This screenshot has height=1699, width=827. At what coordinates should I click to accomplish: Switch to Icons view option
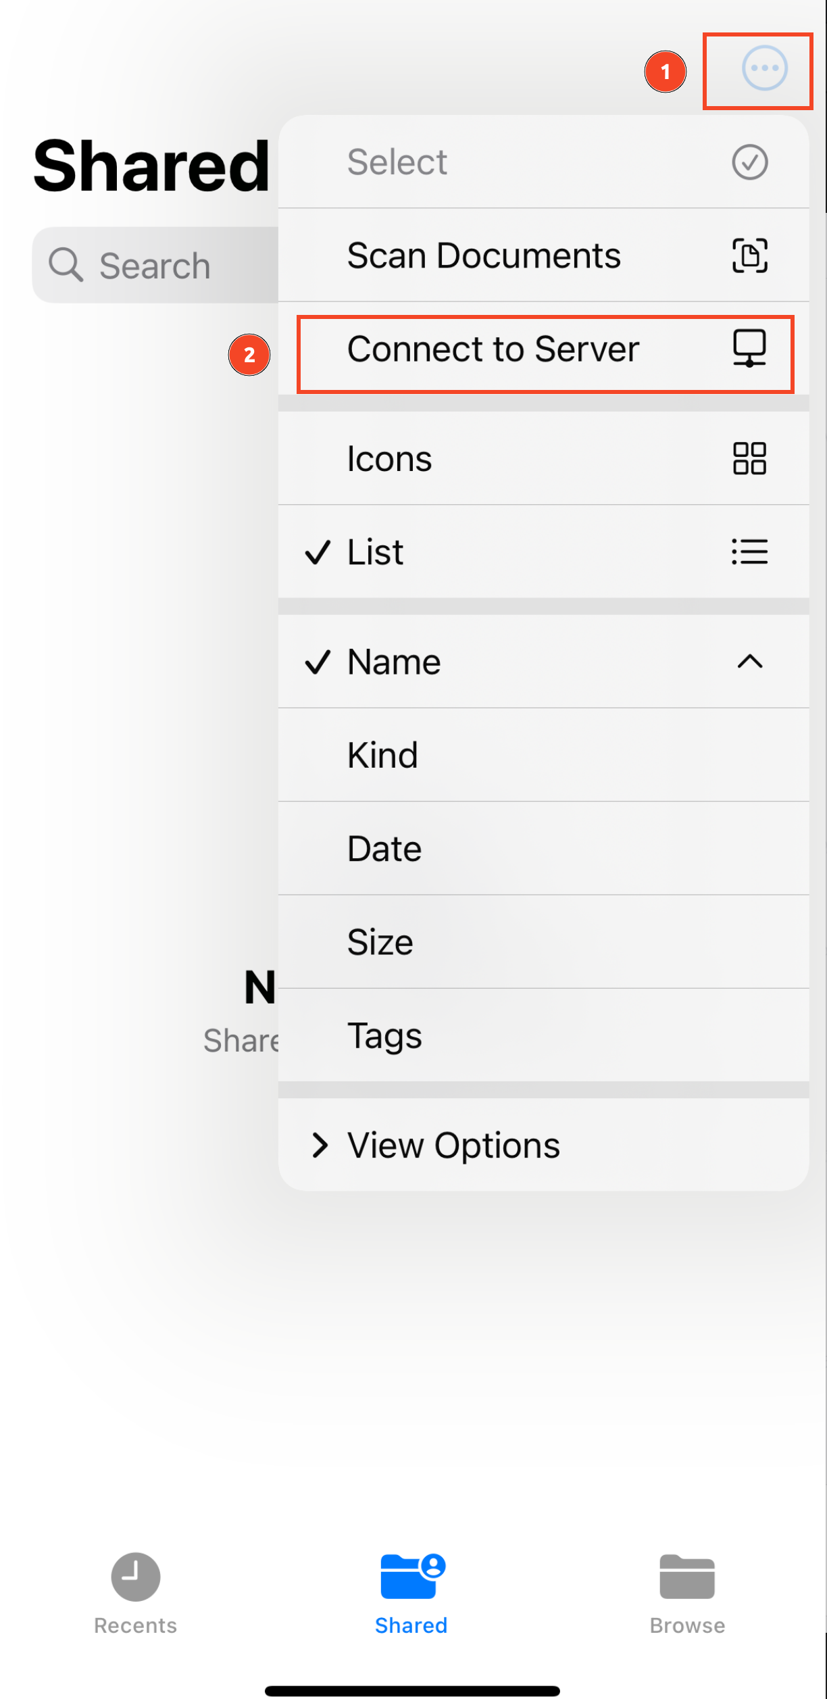pyautogui.click(x=390, y=459)
